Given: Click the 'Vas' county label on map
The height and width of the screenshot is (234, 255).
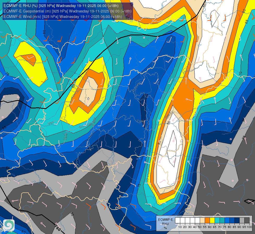Looking at the screenshot, I should pyautogui.click(x=51, y=123).
